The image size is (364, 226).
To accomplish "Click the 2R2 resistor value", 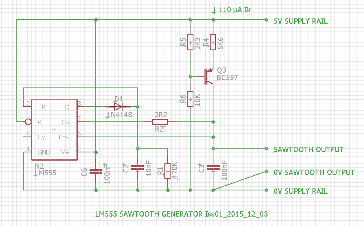I will [161, 114].
